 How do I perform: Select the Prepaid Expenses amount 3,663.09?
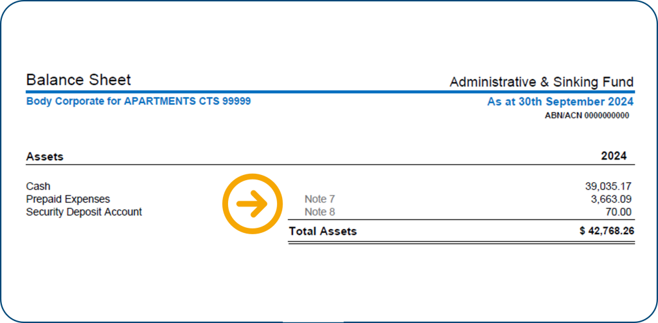click(610, 199)
